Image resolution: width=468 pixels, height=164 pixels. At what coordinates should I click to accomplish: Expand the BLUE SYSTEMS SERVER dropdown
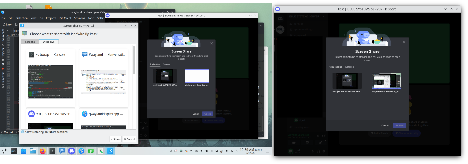pos(323,16)
